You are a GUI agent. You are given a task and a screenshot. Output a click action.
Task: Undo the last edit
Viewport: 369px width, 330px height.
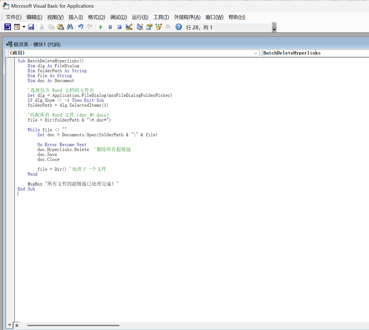tap(81, 27)
